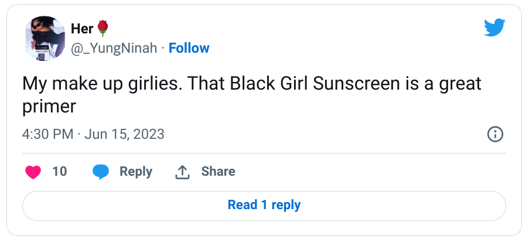The width and height of the screenshot is (529, 239).
Task: Click the divider line above the like row
Action: pyautogui.click(x=264, y=153)
